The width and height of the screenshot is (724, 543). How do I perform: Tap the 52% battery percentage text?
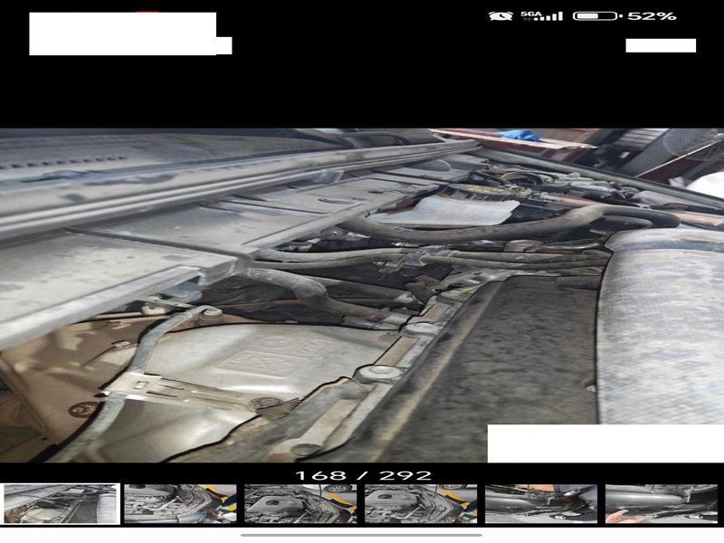653,16
